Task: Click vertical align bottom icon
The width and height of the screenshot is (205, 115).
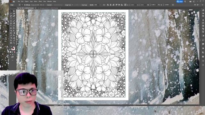Action: pyautogui.click(x=122, y=5)
